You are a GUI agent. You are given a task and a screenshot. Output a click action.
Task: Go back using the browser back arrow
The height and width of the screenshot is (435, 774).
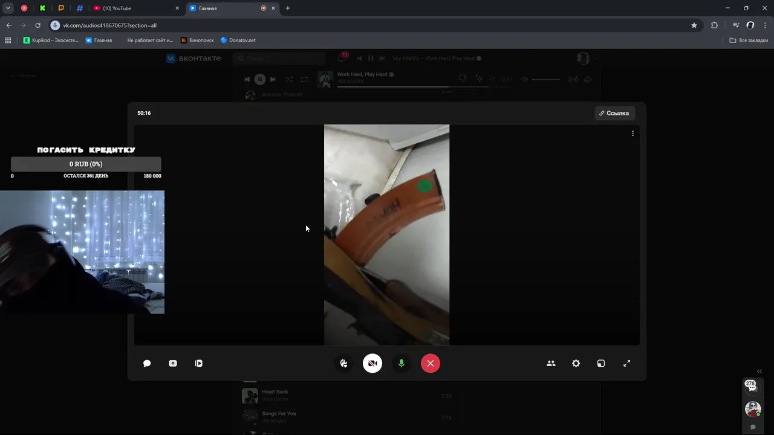[8, 25]
